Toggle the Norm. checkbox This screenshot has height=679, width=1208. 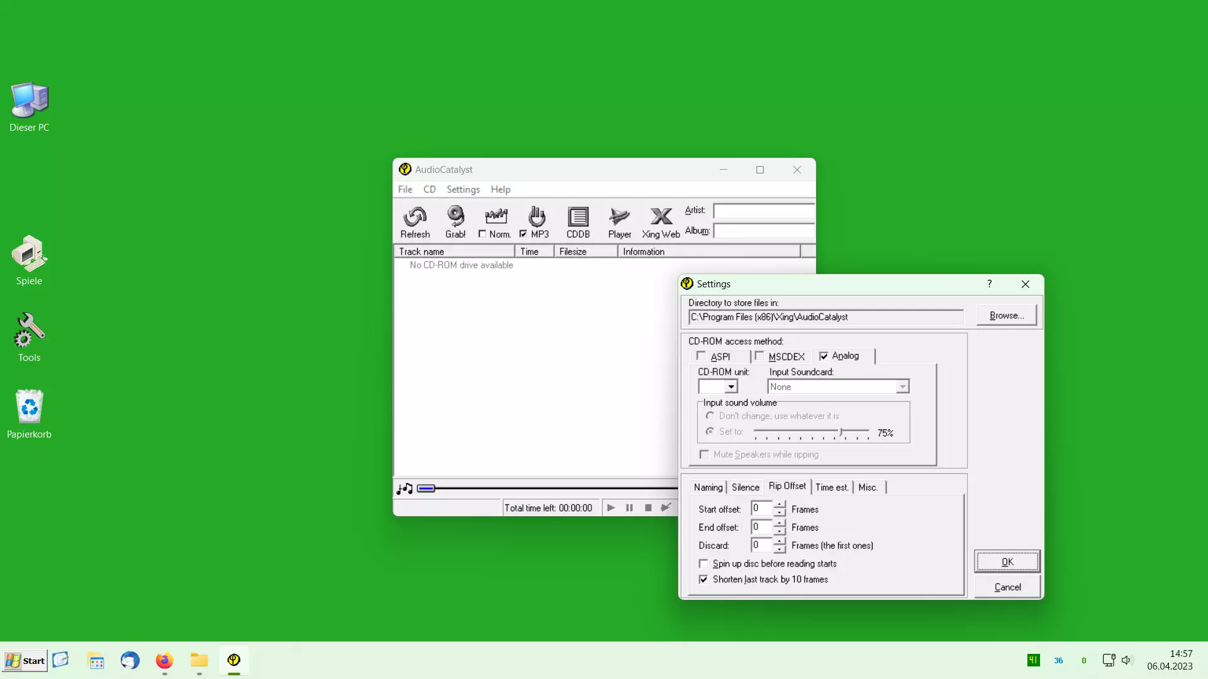tap(482, 234)
